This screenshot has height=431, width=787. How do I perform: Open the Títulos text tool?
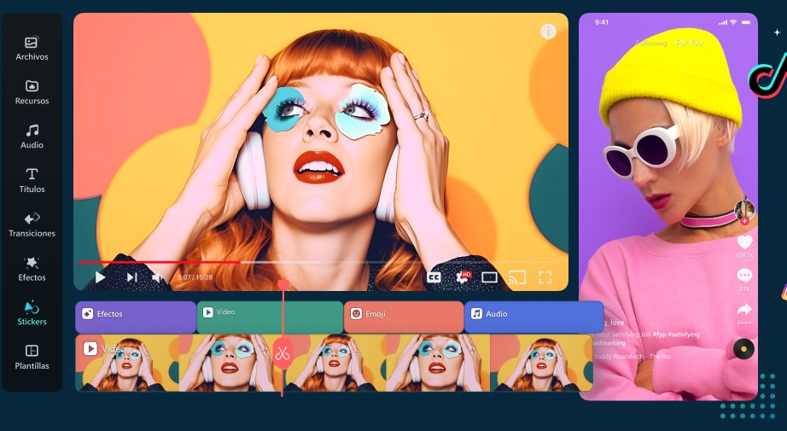32,180
